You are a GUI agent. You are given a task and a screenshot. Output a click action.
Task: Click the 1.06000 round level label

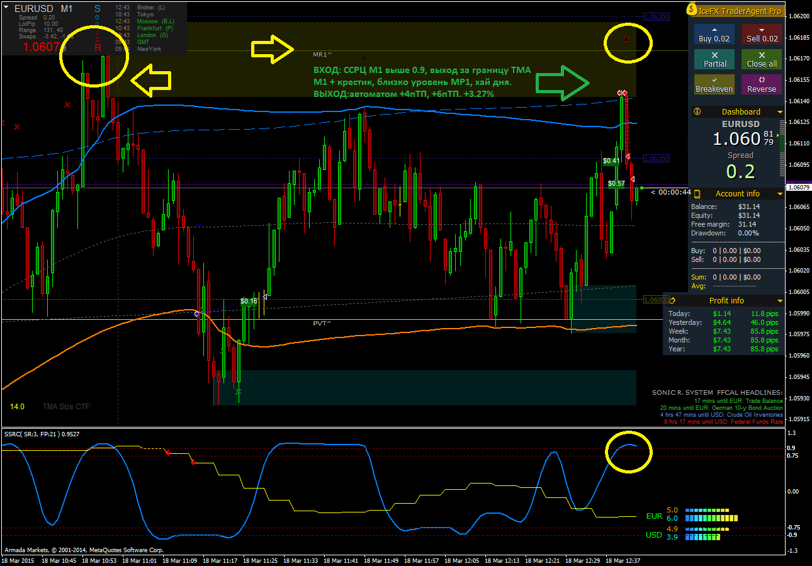click(656, 300)
